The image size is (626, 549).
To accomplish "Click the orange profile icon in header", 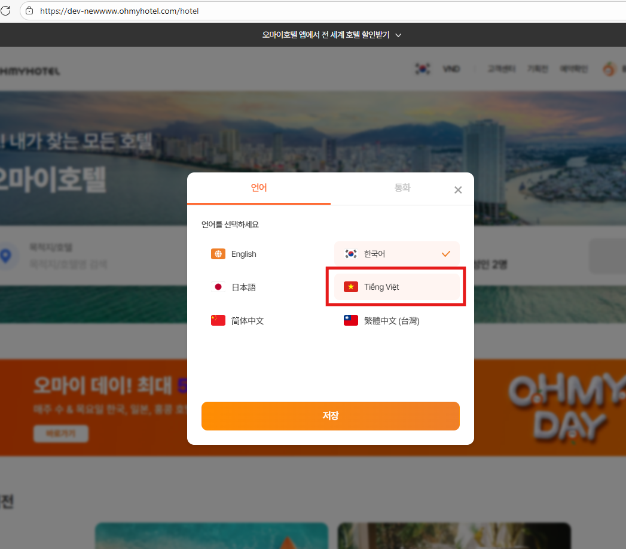I will (609, 69).
